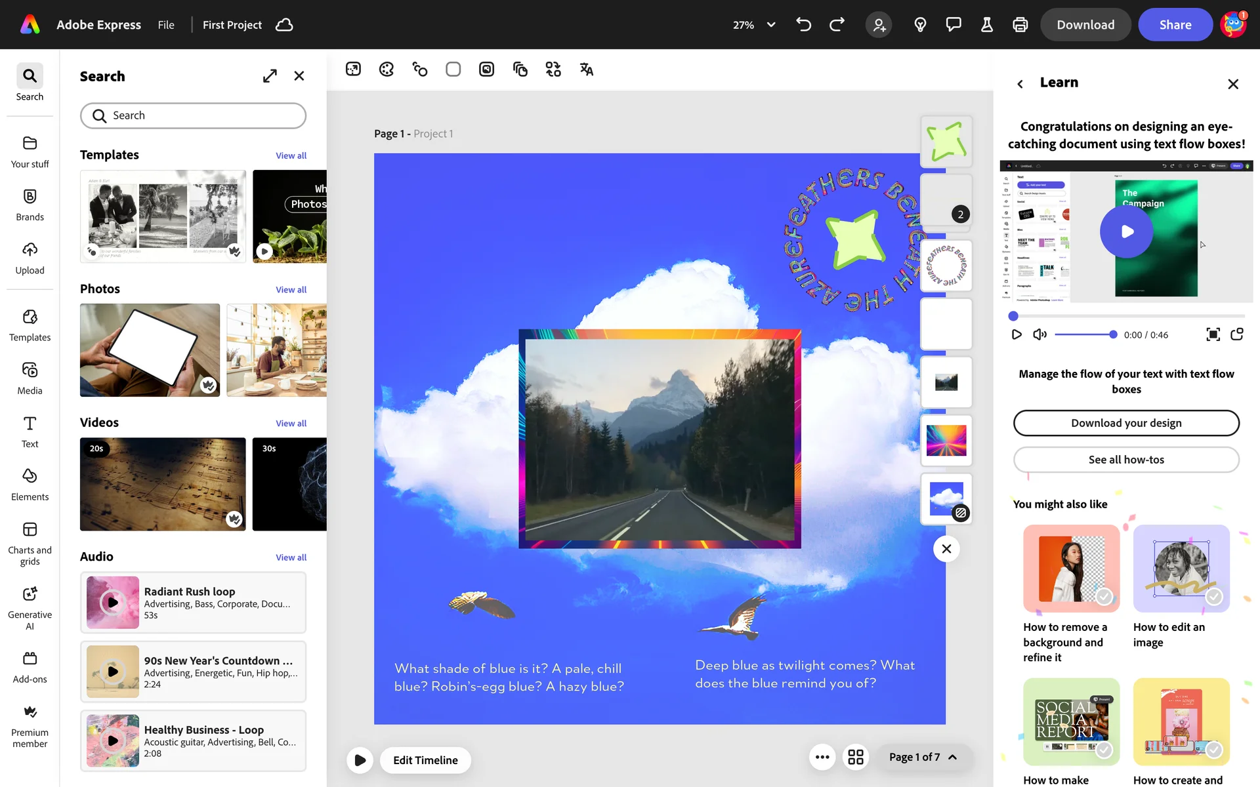Click the undo arrow
Image resolution: width=1260 pixels, height=787 pixels.
tap(803, 25)
